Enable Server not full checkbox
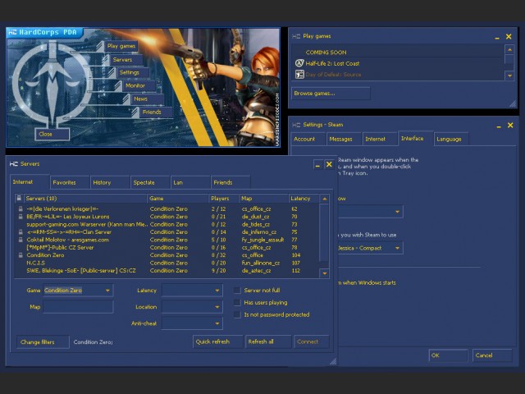This screenshot has width=525, height=394. pyautogui.click(x=237, y=290)
